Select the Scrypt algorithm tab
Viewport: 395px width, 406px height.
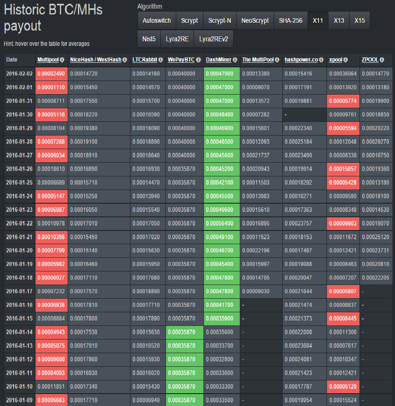189,21
